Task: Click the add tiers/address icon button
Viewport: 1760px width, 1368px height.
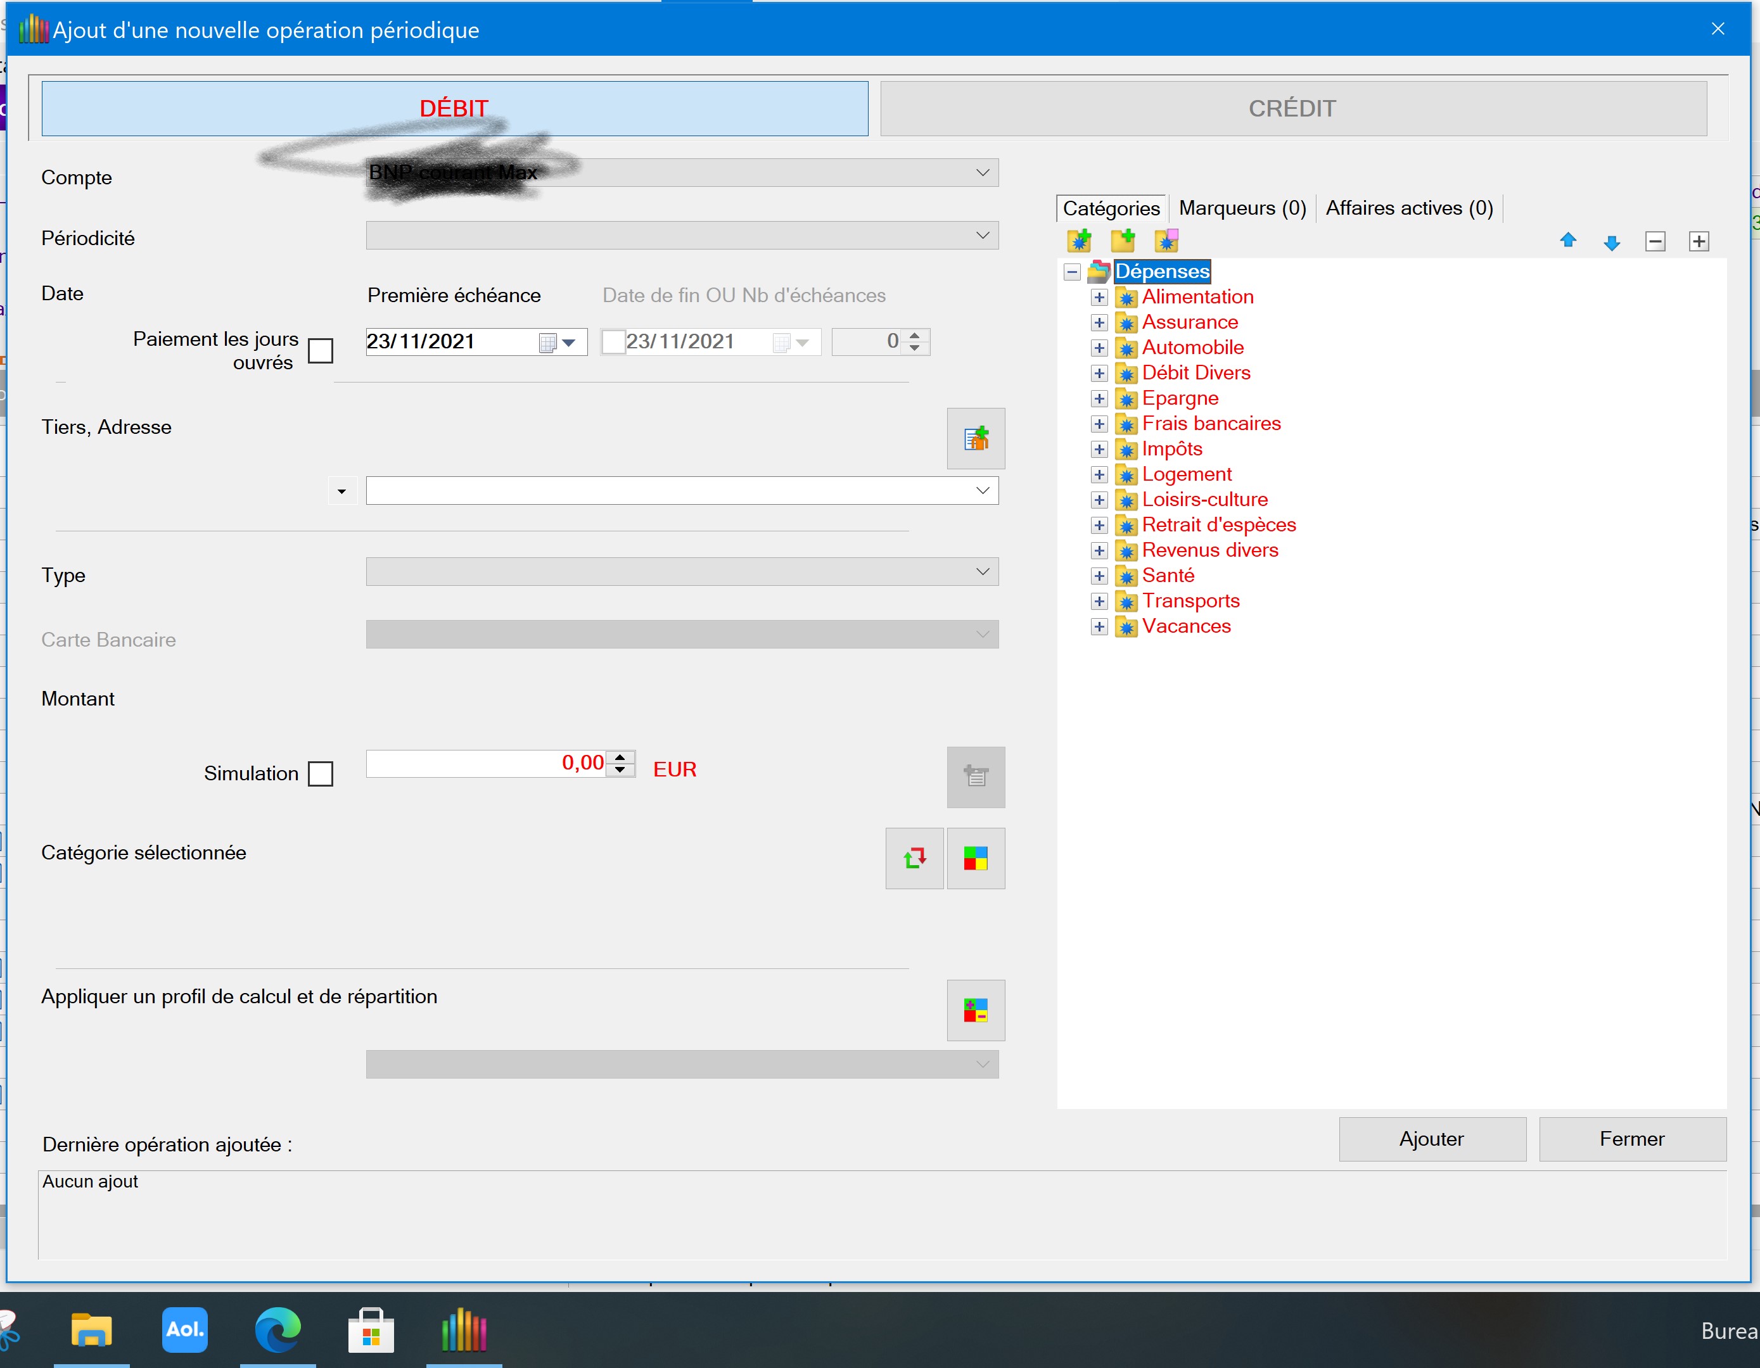Action: tap(975, 438)
